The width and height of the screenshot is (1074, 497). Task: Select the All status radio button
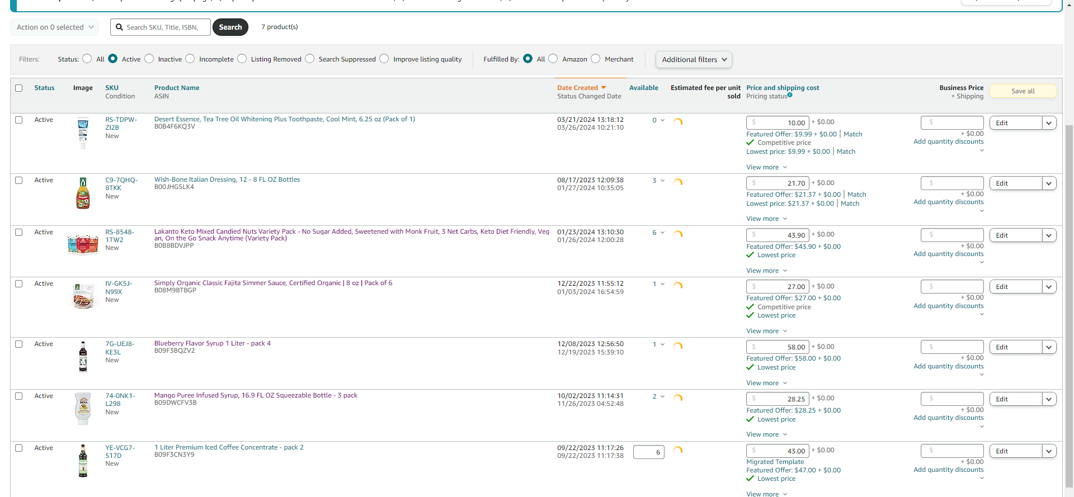(x=87, y=59)
